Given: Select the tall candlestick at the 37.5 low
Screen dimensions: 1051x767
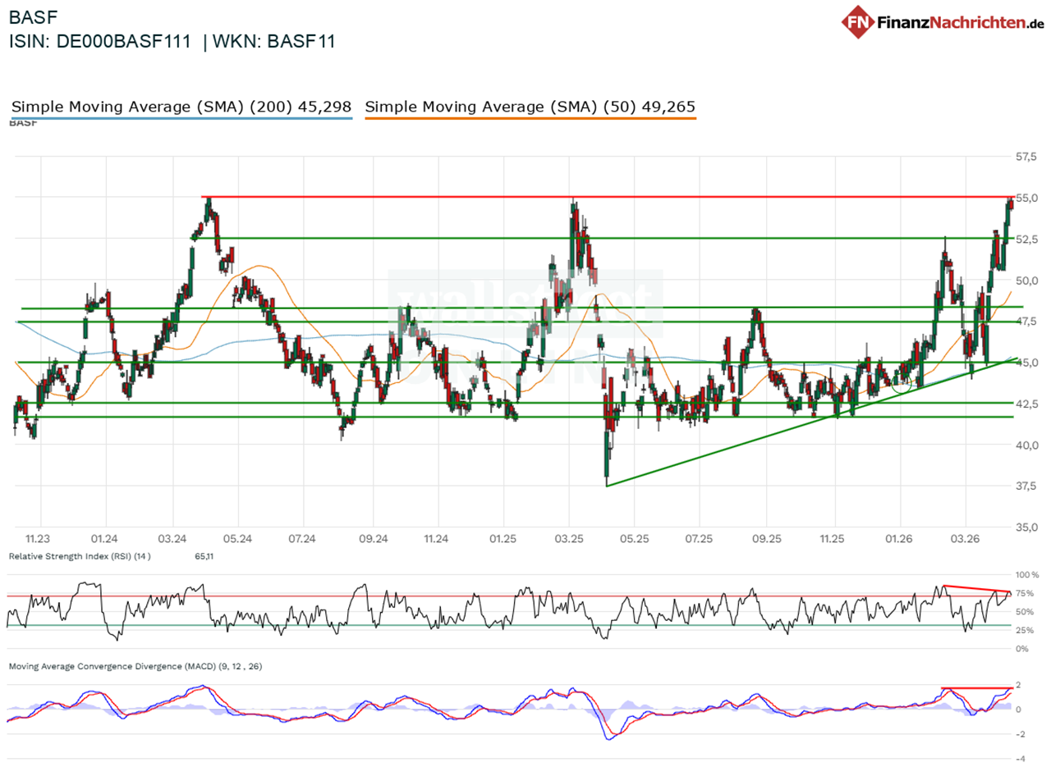Looking at the screenshot, I should [x=608, y=455].
